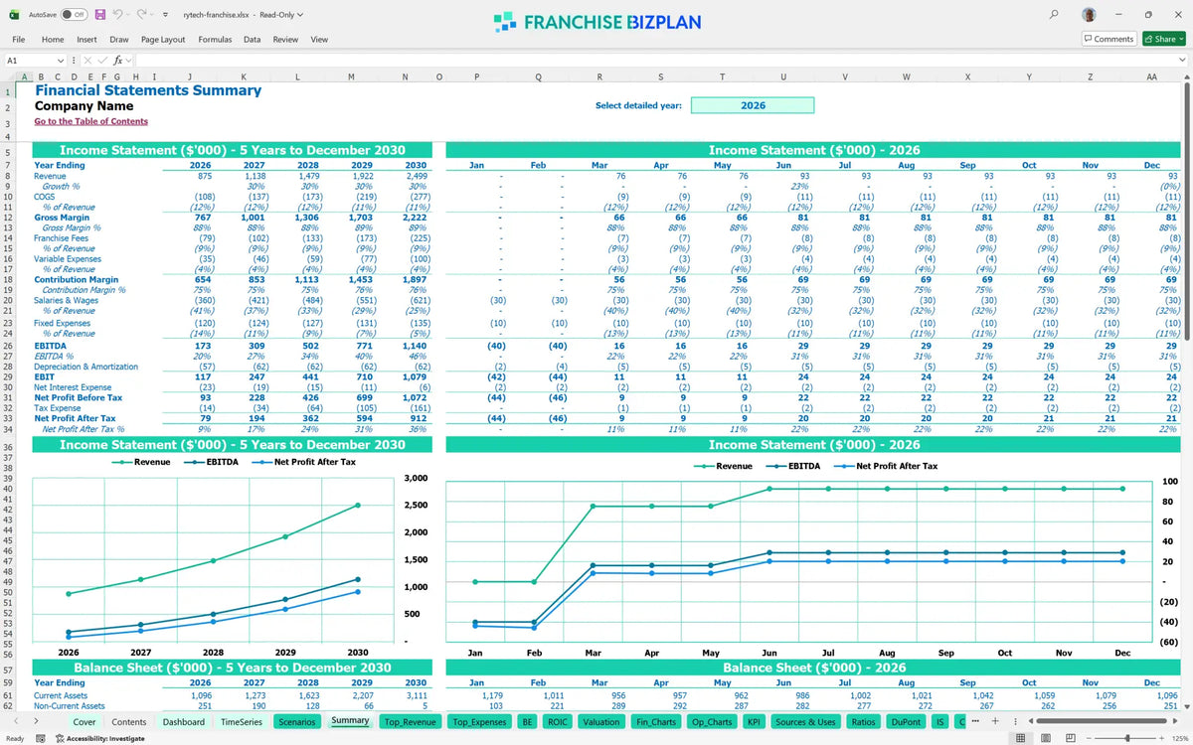Select the Ratios sheet tab
The image size is (1193, 745).
point(863,722)
